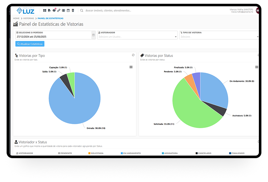Click the orange Pendente pie slice
The image size is (268, 182).
(191, 82)
